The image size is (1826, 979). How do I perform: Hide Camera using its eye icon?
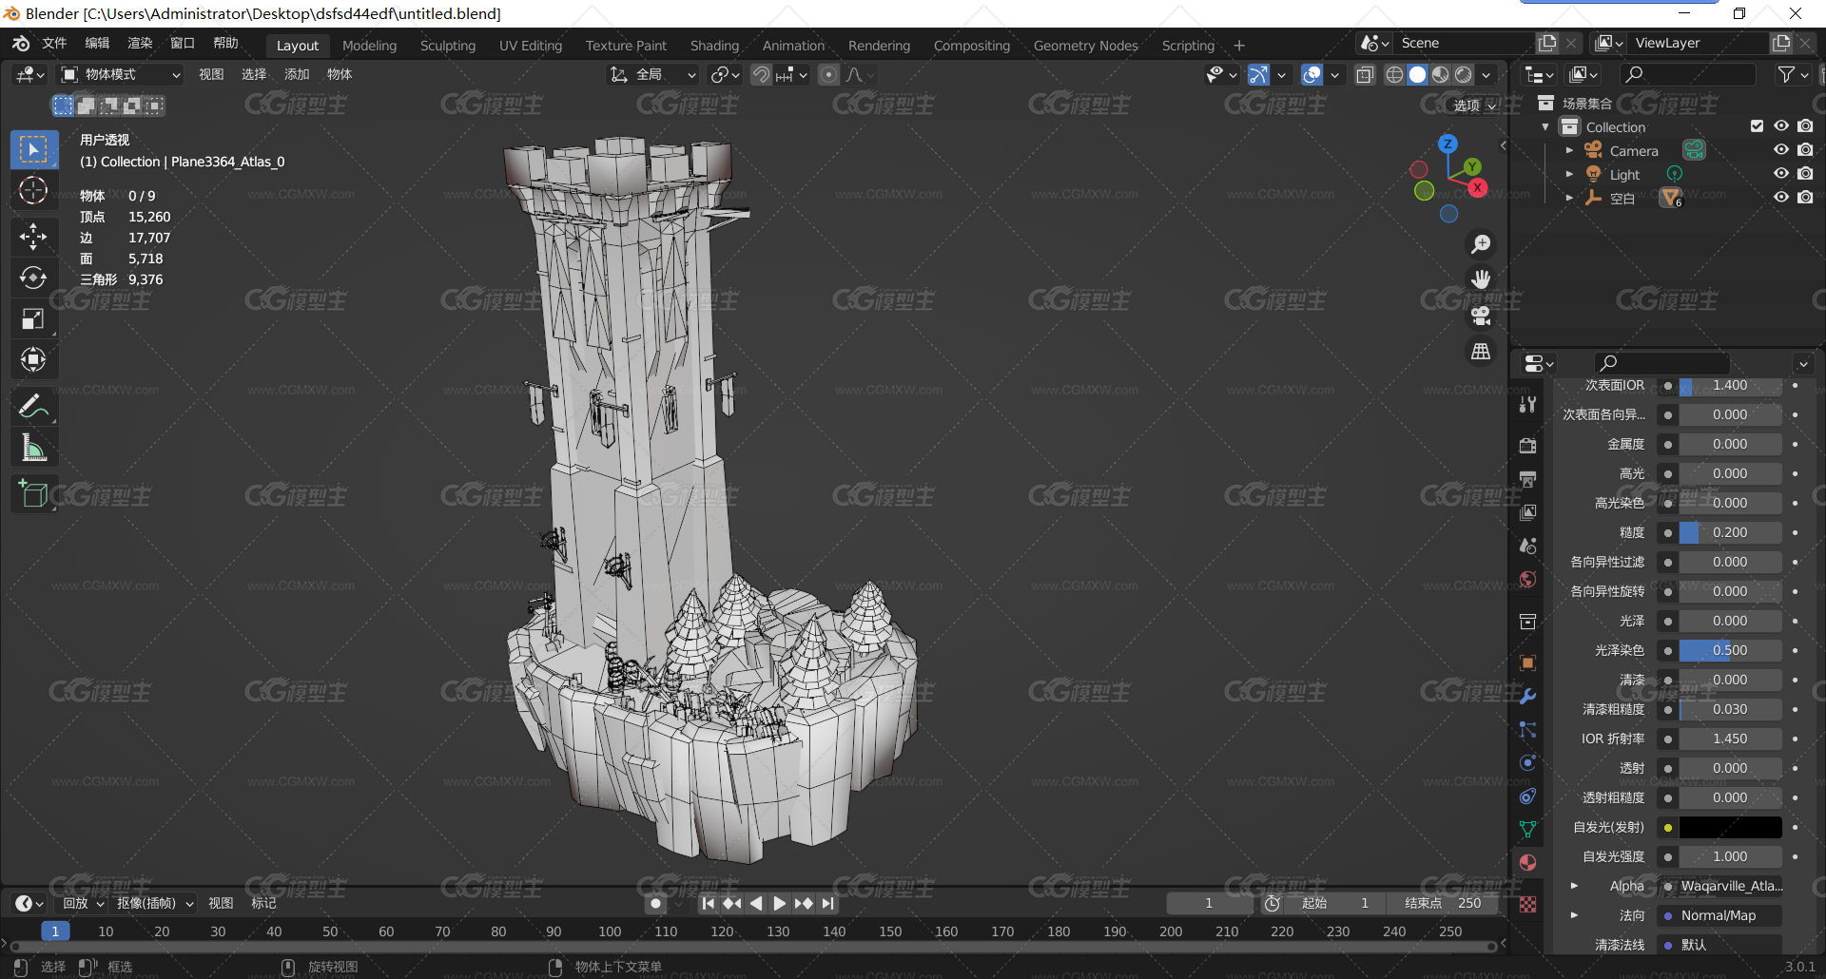1781,150
